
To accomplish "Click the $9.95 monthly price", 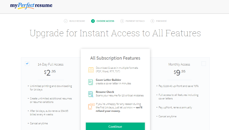I will [x=179, y=72].
